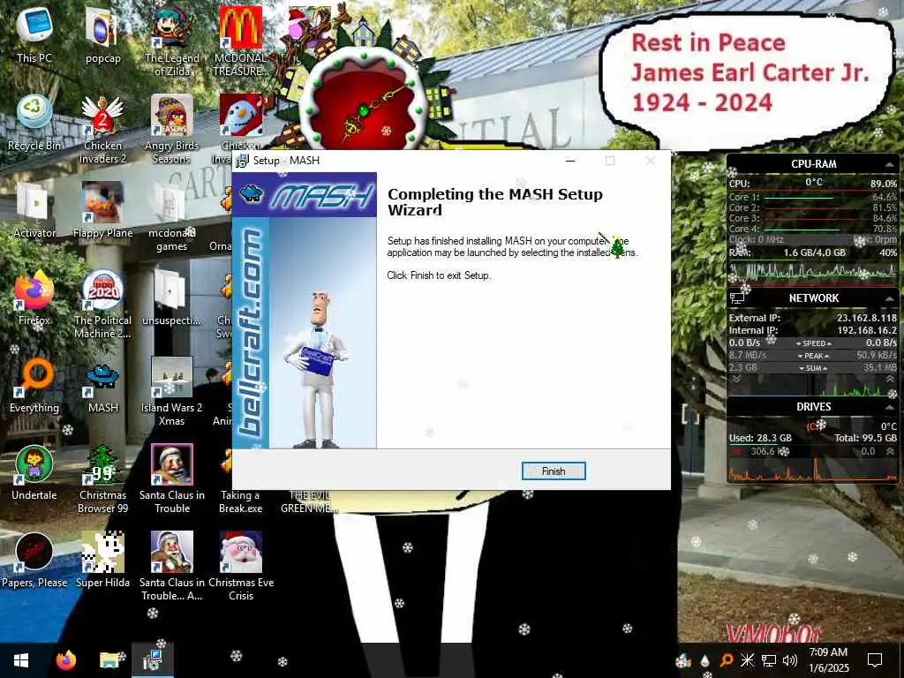Collapse the CPU-RAM gadget section
The width and height of the screenshot is (904, 678).
point(890,164)
